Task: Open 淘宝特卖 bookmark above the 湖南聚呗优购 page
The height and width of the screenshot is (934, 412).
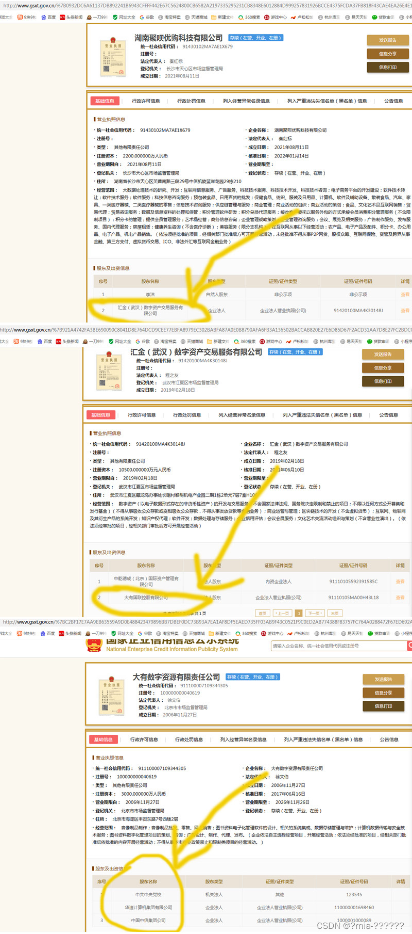Action: pos(169,17)
